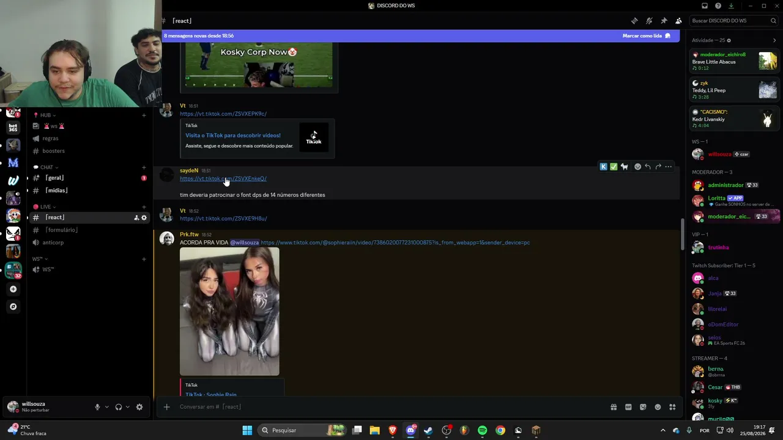Invite people to react channel icon

coord(136,218)
